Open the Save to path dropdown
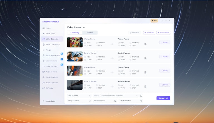This screenshot has height=123, width=214. coord(136,96)
